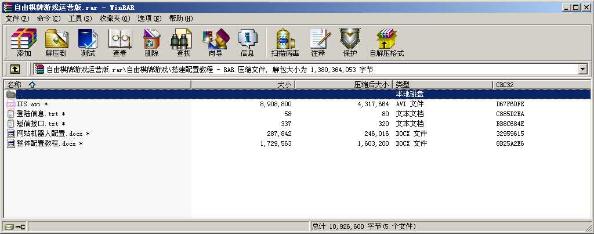Sort by CRC32 column header
Screen dimensions: 594x234
point(542,85)
